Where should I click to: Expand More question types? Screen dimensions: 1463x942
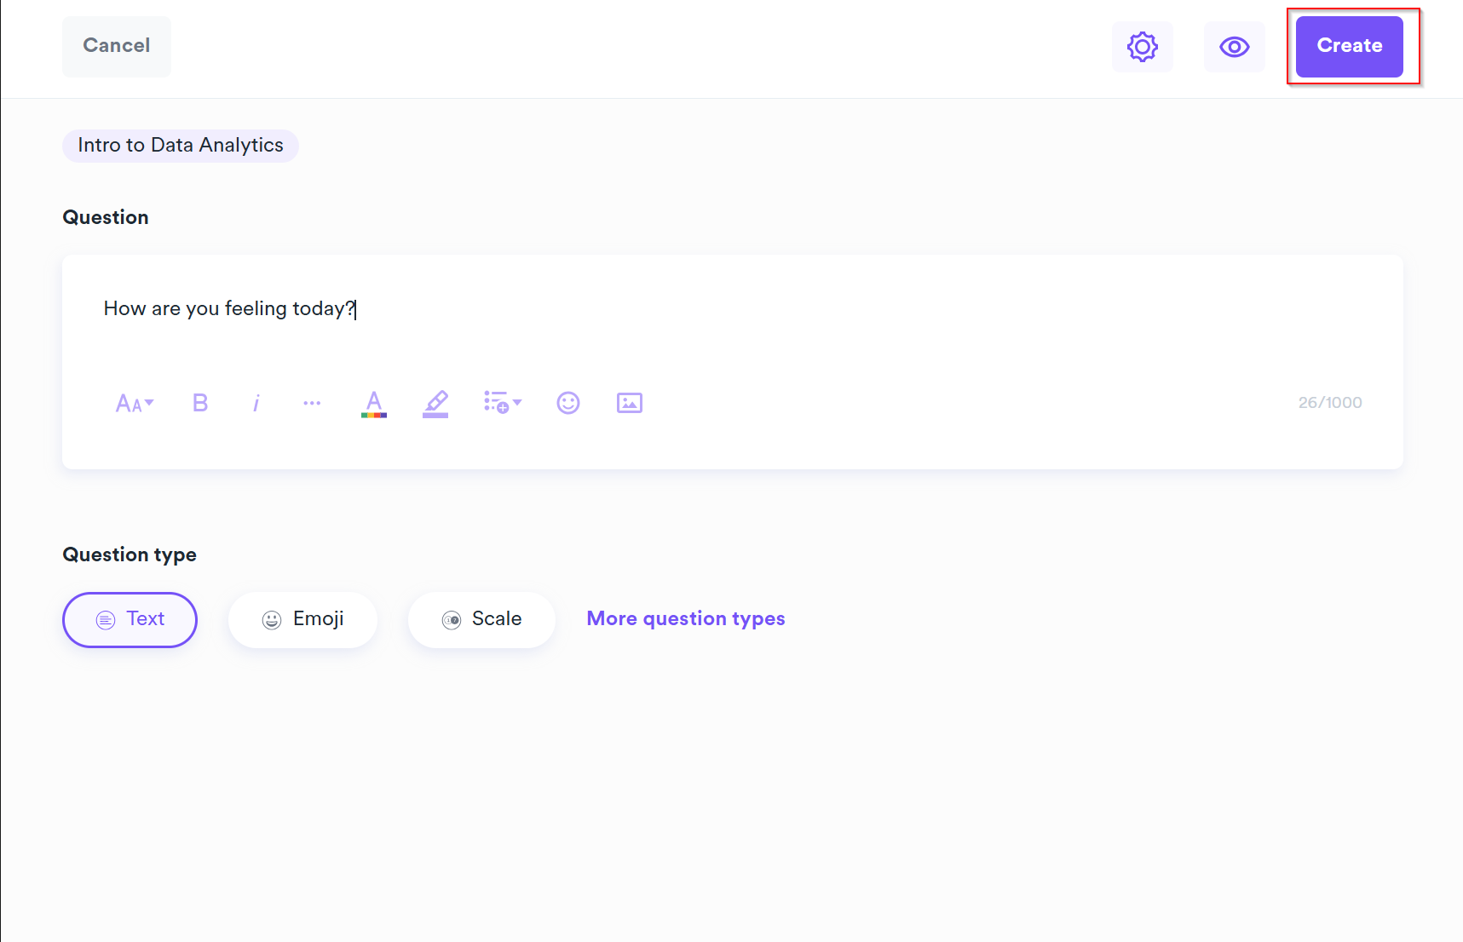click(686, 619)
